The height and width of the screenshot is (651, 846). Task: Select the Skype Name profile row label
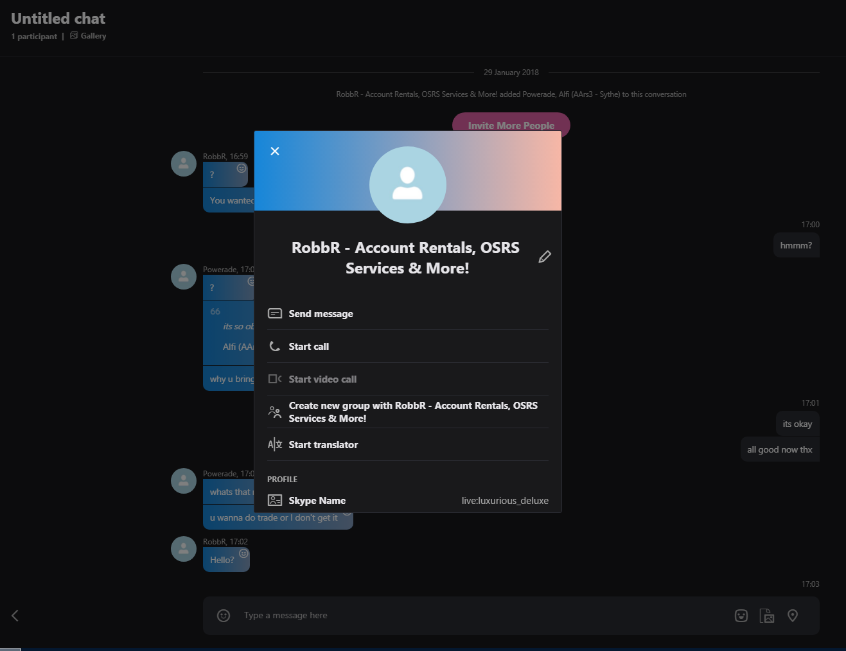tap(317, 501)
